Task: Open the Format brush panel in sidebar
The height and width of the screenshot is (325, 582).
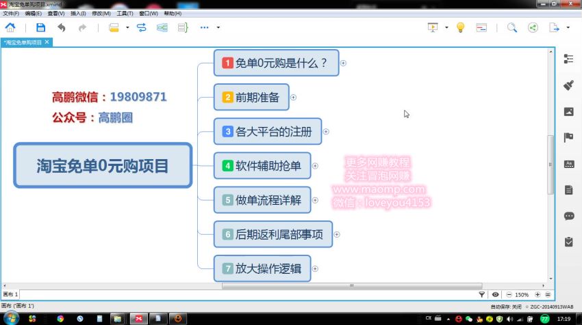Action: (x=568, y=85)
